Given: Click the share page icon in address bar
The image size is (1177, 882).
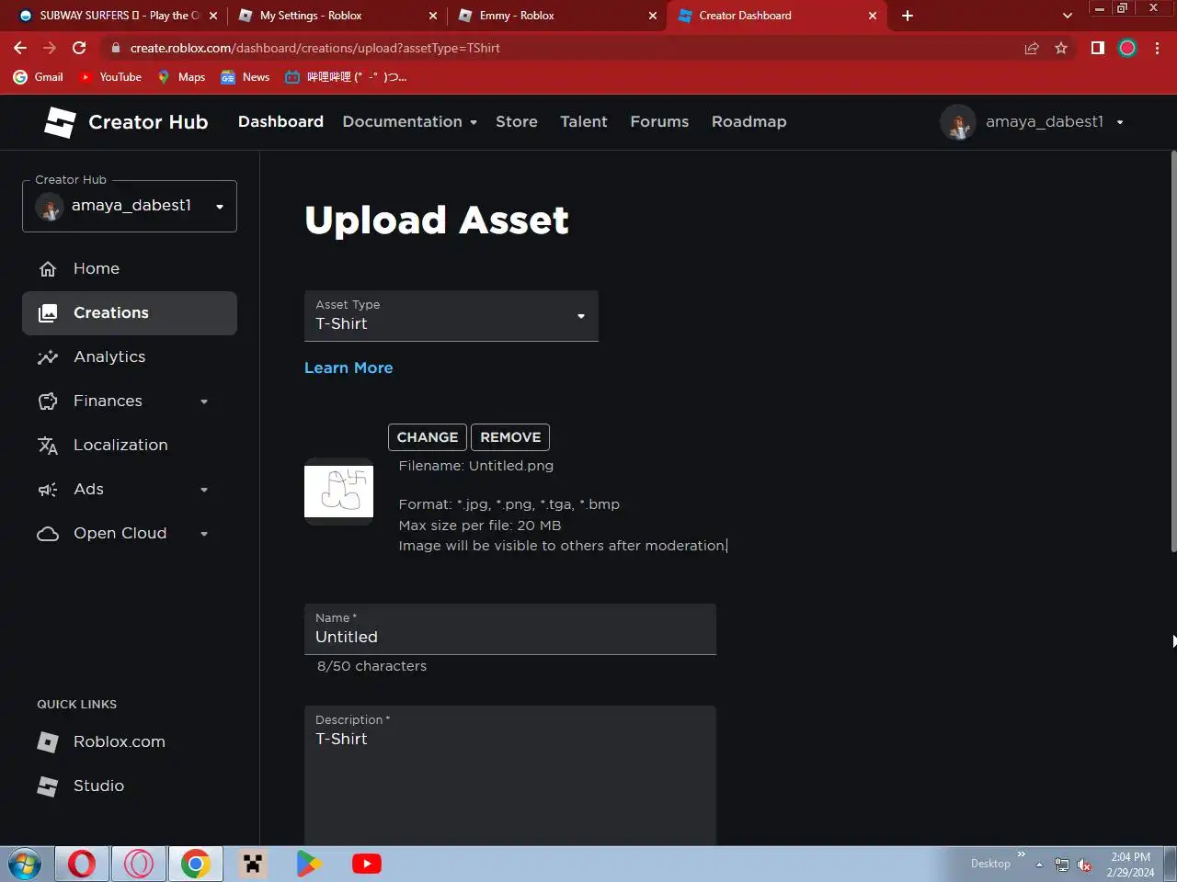Looking at the screenshot, I should tap(1032, 48).
